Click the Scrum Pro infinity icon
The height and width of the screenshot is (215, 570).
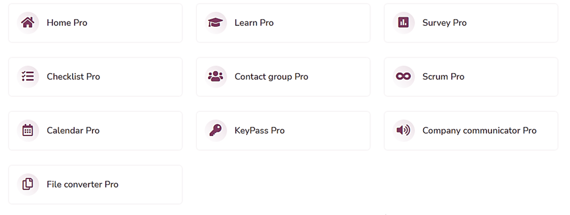point(403,76)
